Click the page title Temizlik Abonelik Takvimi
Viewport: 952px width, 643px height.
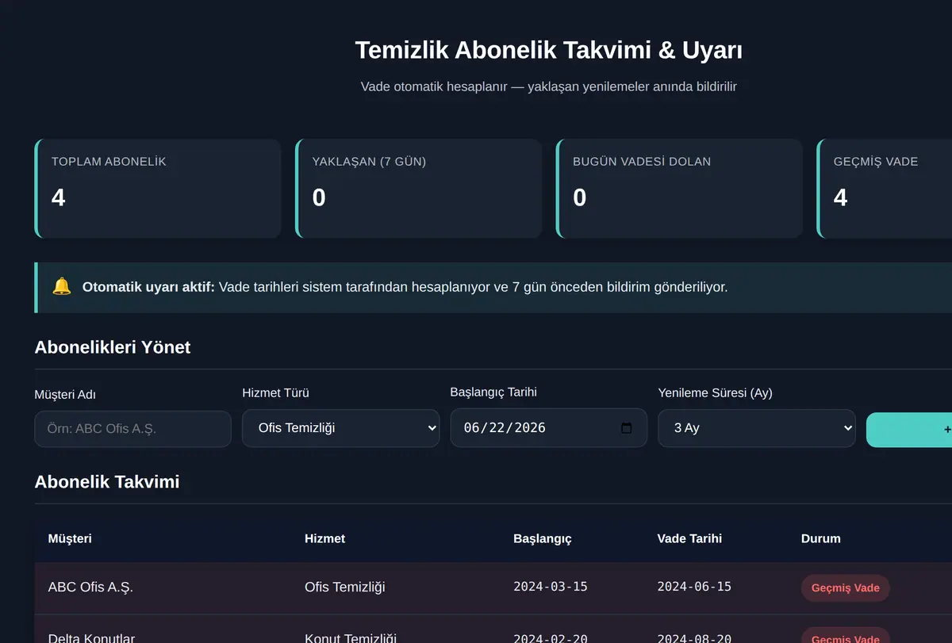549,50
